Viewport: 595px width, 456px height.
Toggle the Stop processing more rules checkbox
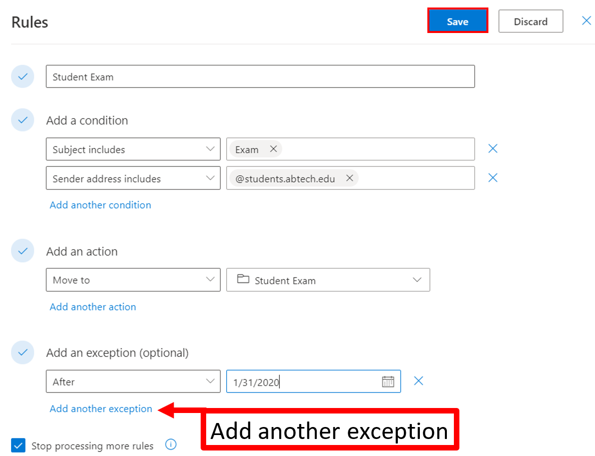[19, 445]
